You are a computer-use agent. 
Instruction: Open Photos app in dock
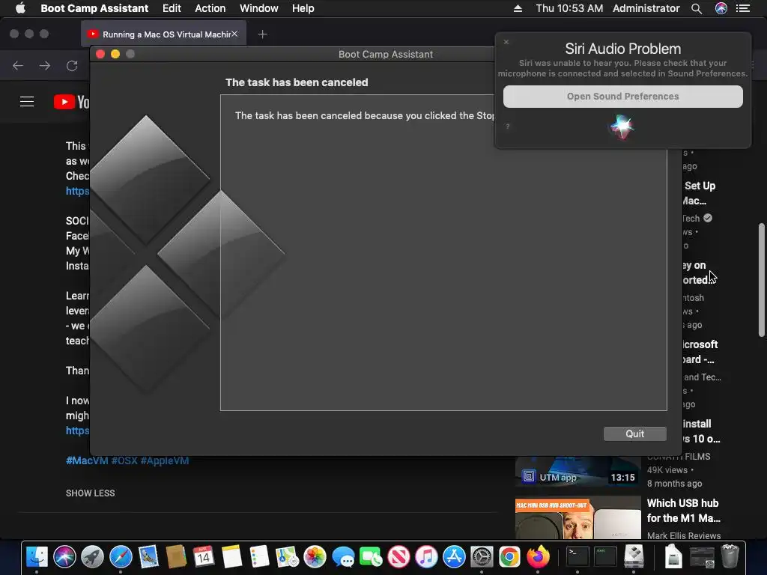(x=315, y=556)
